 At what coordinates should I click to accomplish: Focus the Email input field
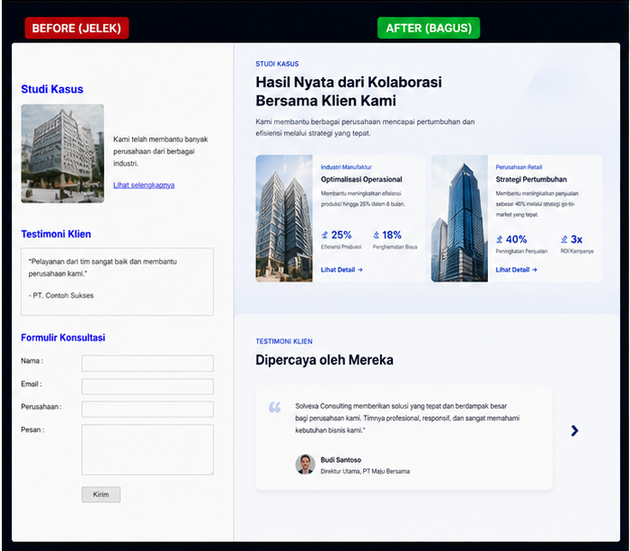click(x=147, y=387)
